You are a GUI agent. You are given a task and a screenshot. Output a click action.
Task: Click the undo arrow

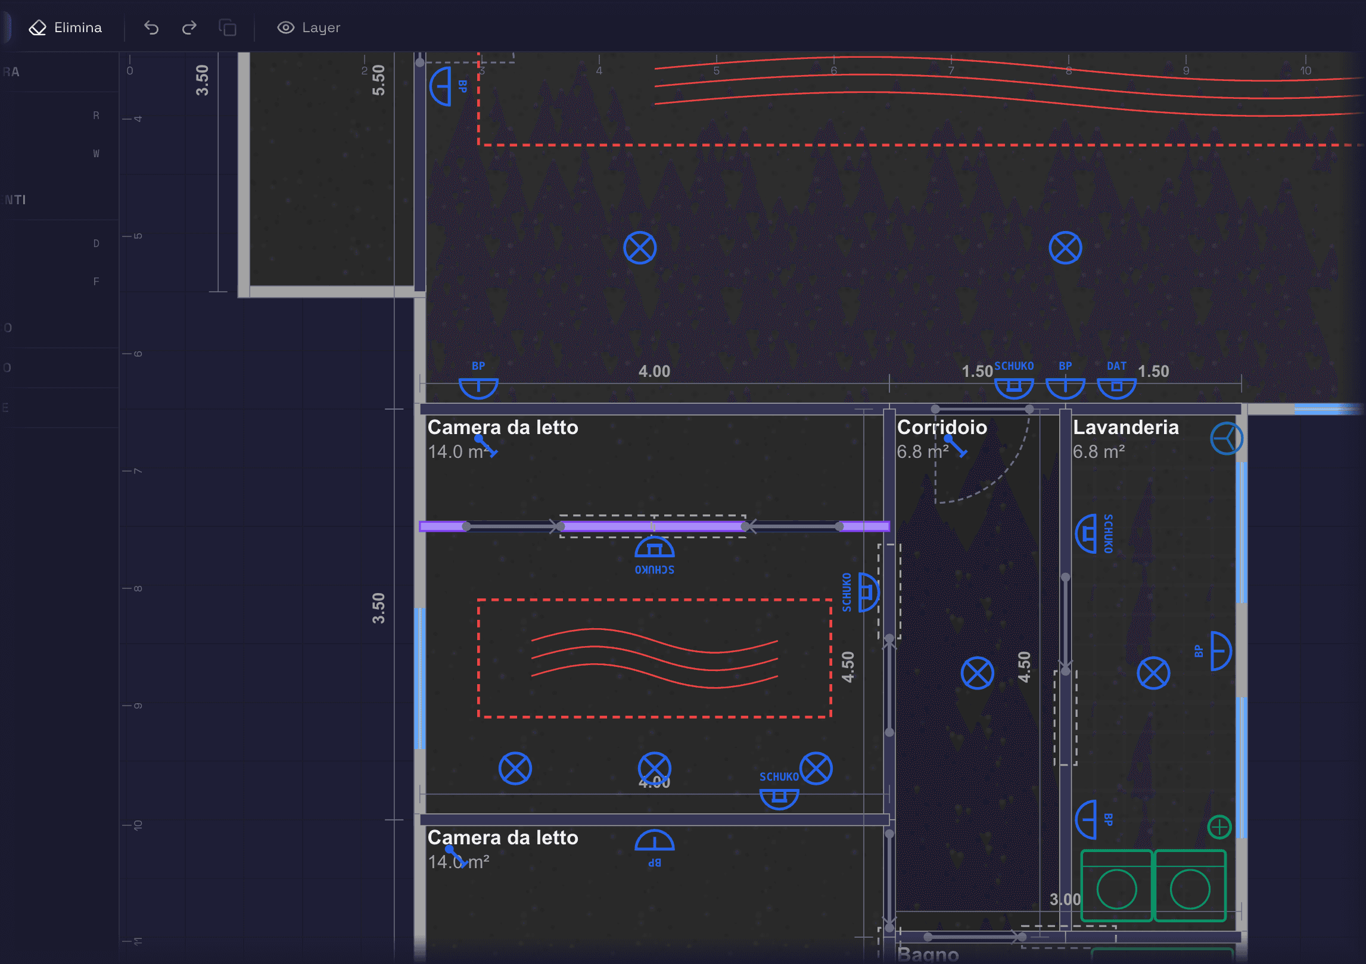click(151, 27)
